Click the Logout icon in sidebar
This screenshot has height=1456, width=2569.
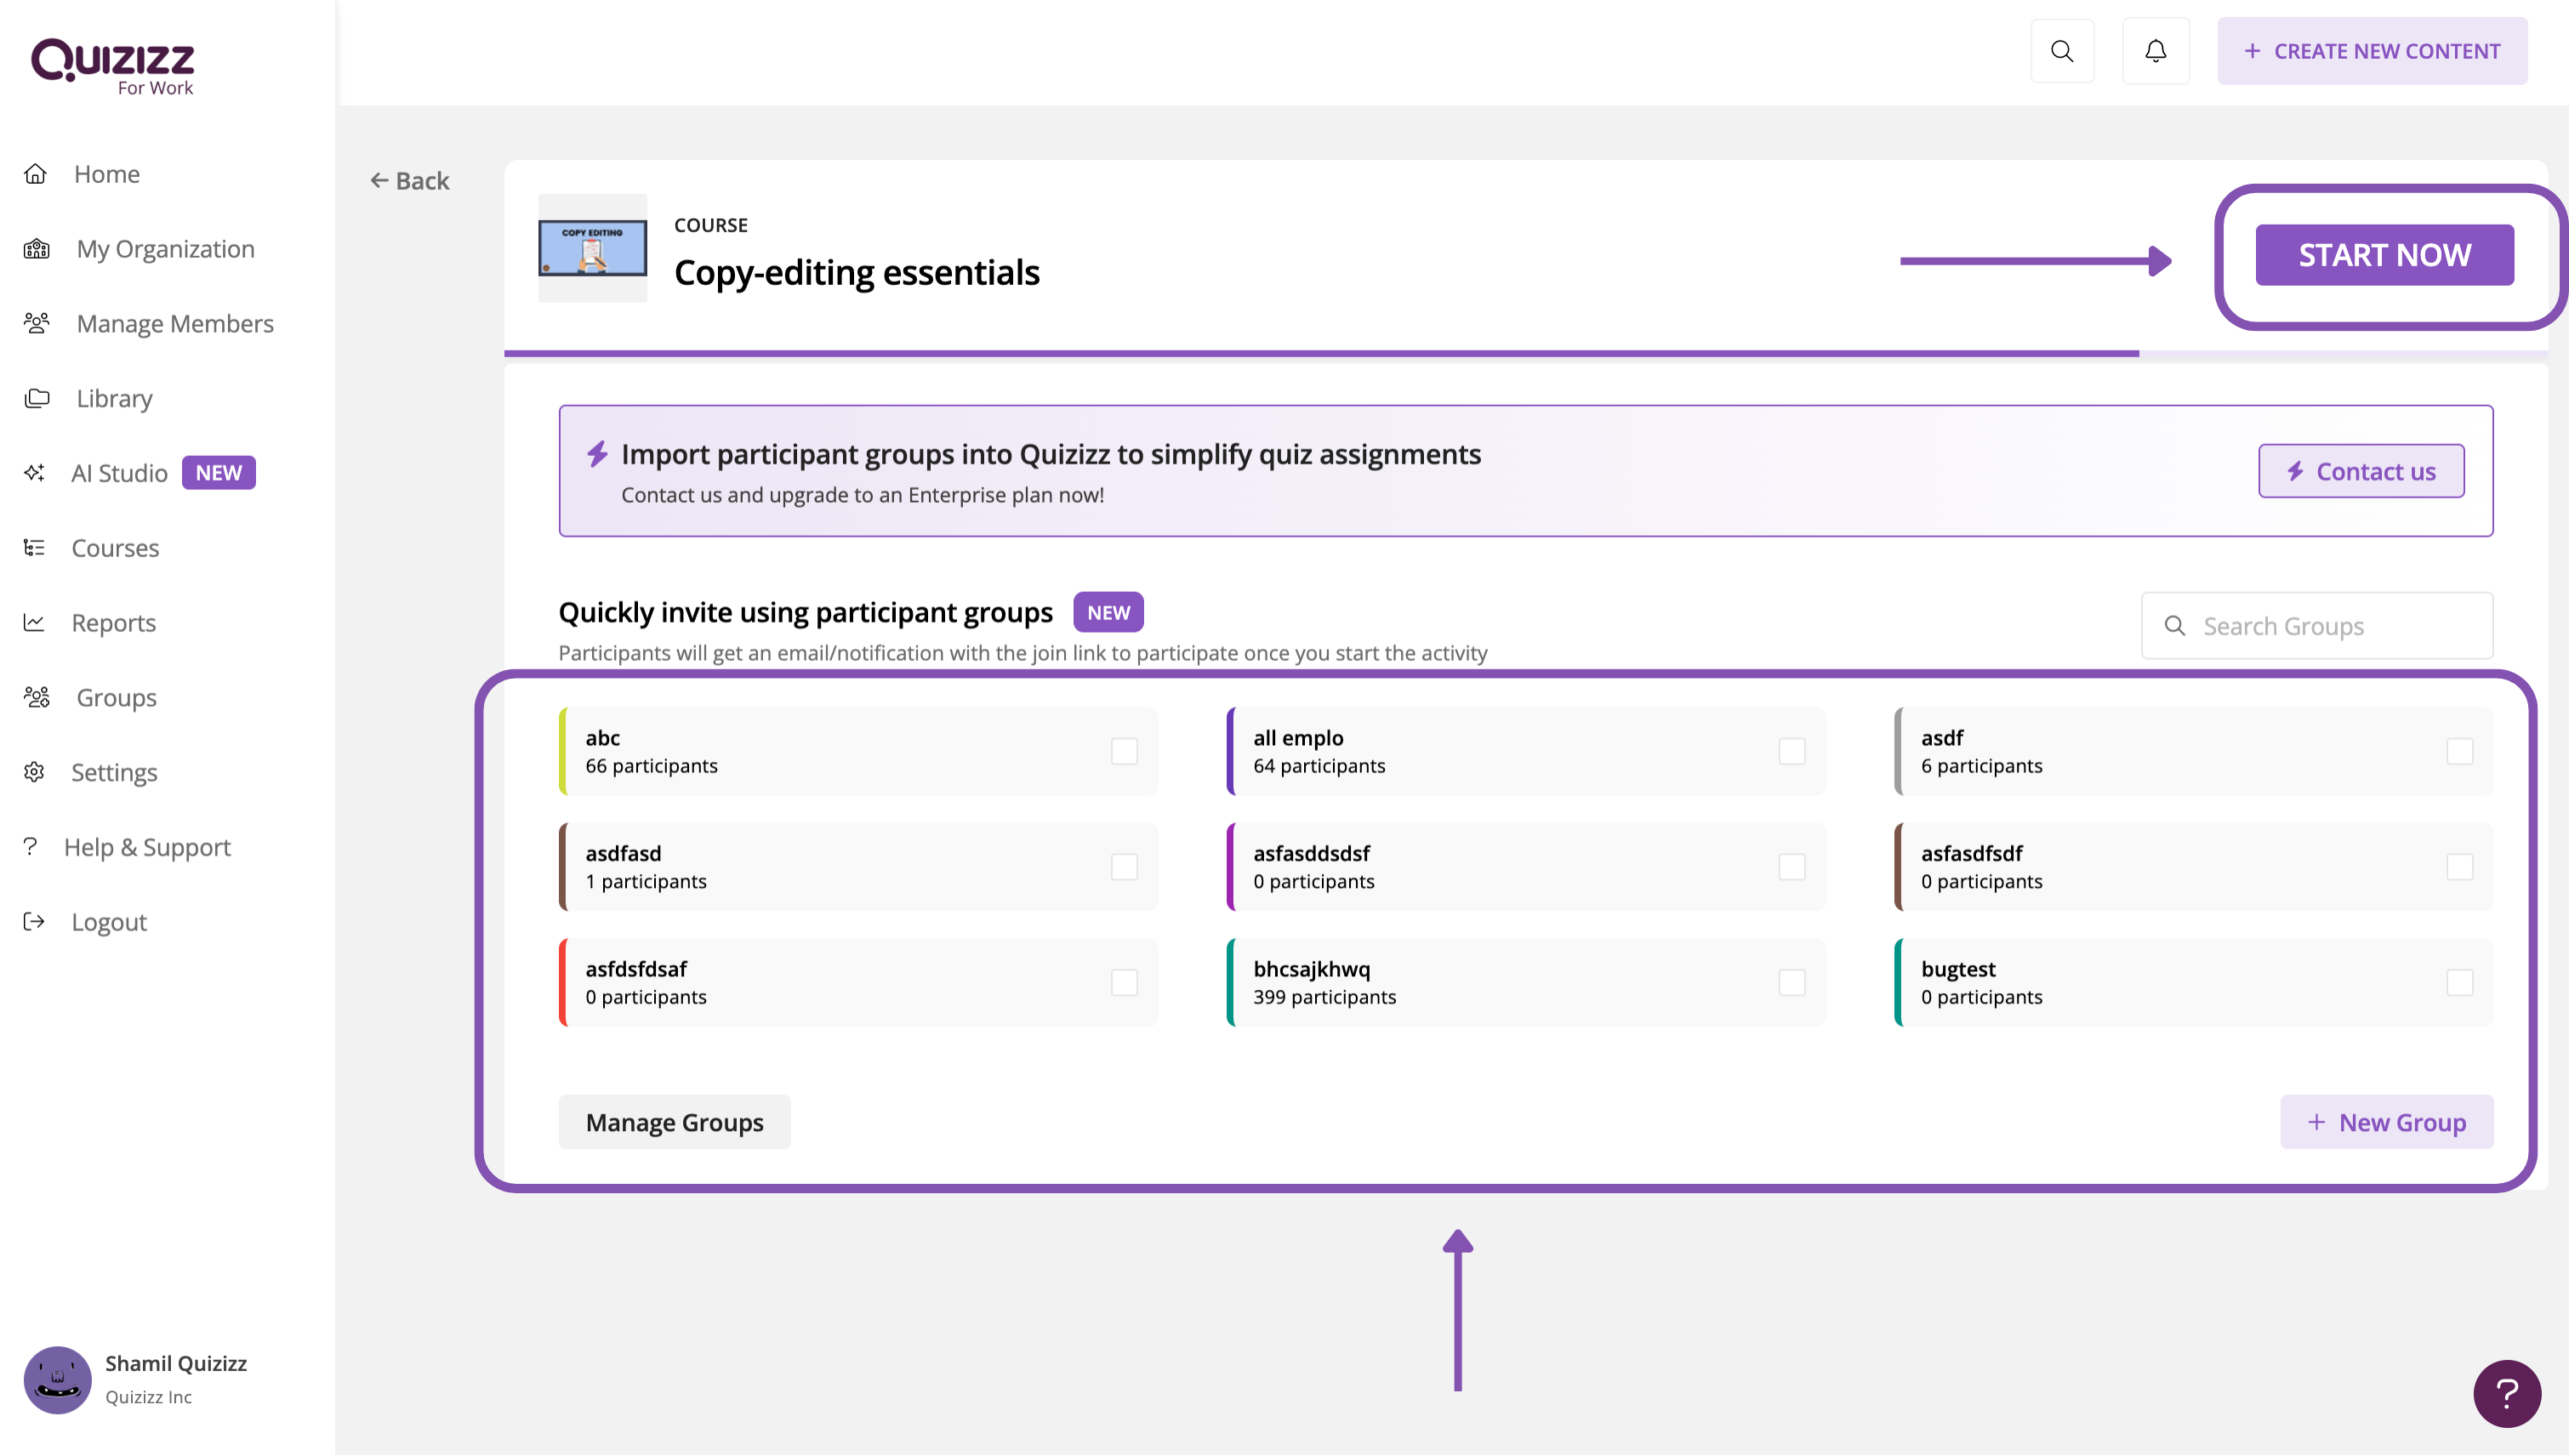(34, 922)
